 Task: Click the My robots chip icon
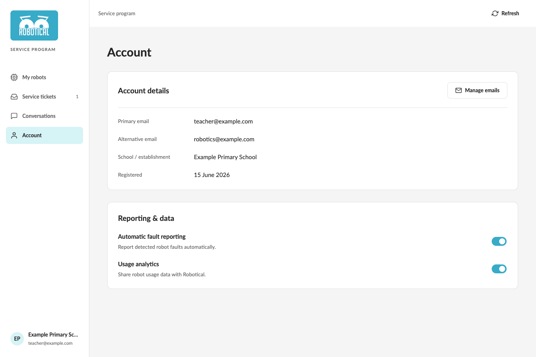pyautogui.click(x=14, y=77)
